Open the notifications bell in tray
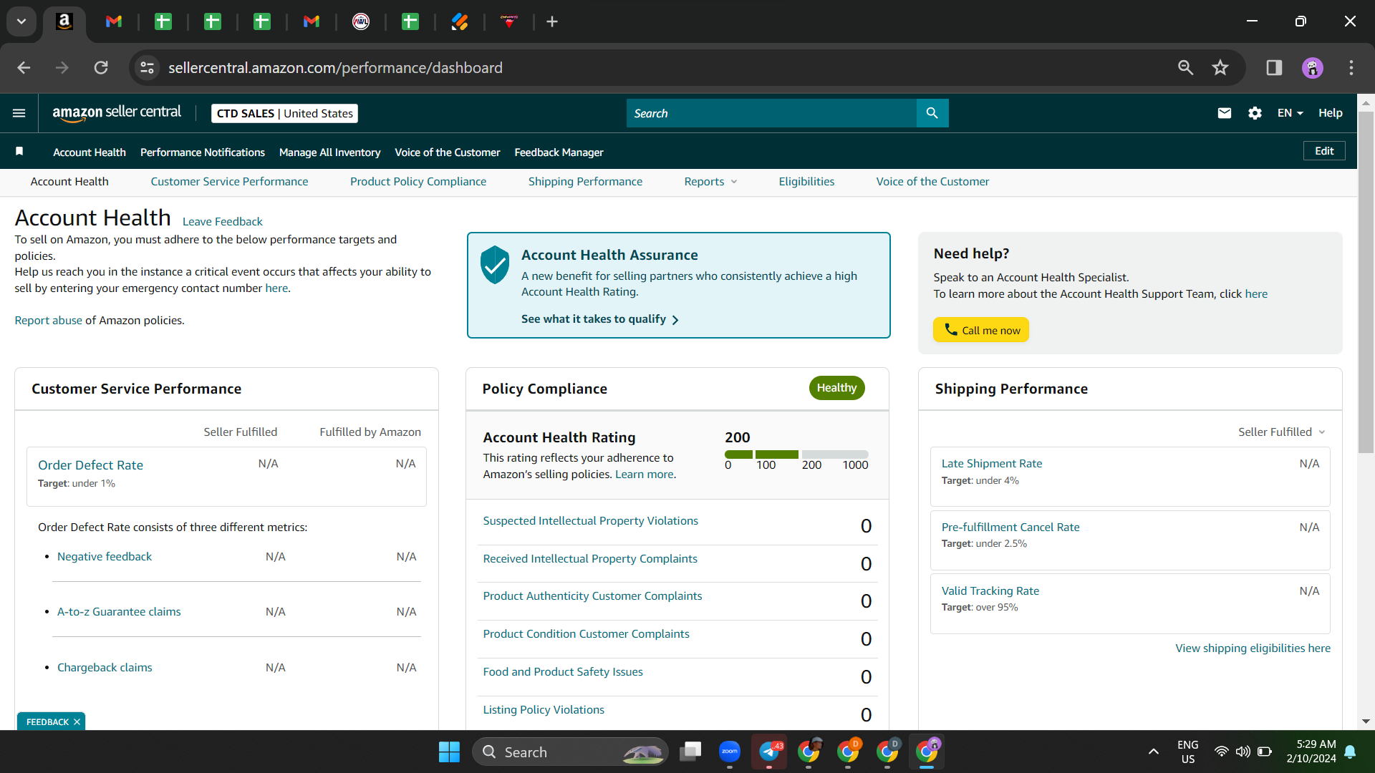Image resolution: width=1375 pixels, height=773 pixels. coord(1350,752)
